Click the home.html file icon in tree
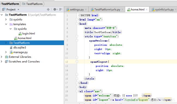177x104 pixels. coord(16,38)
